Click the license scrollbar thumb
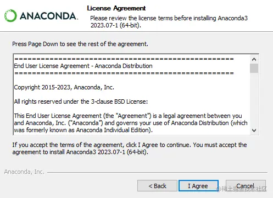Image resolution: width=273 pixels, height=198 pixels. [x=254, y=68]
